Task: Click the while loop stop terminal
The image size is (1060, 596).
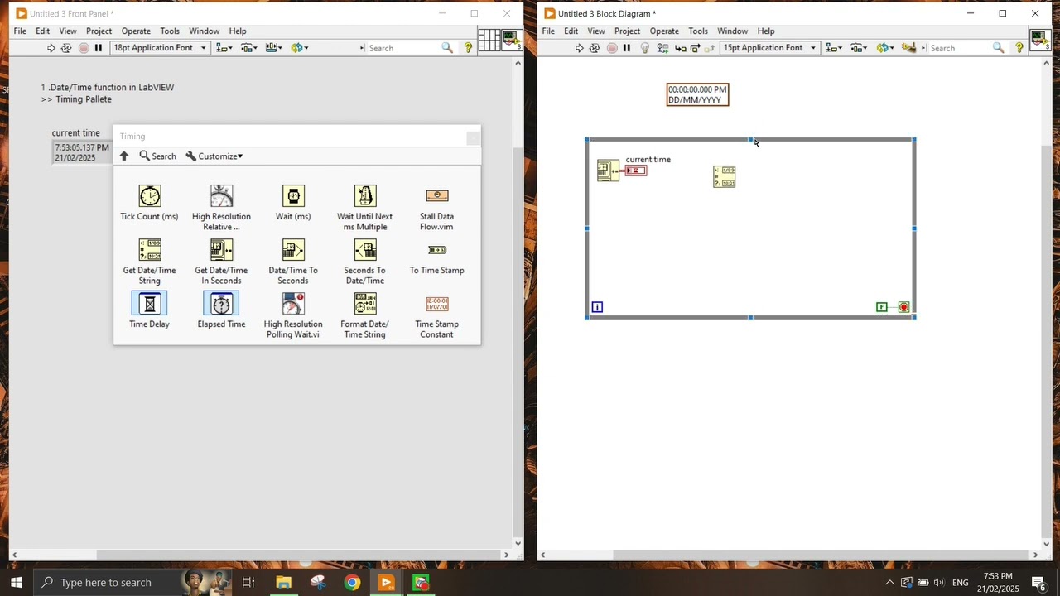Action: [903, 307]
